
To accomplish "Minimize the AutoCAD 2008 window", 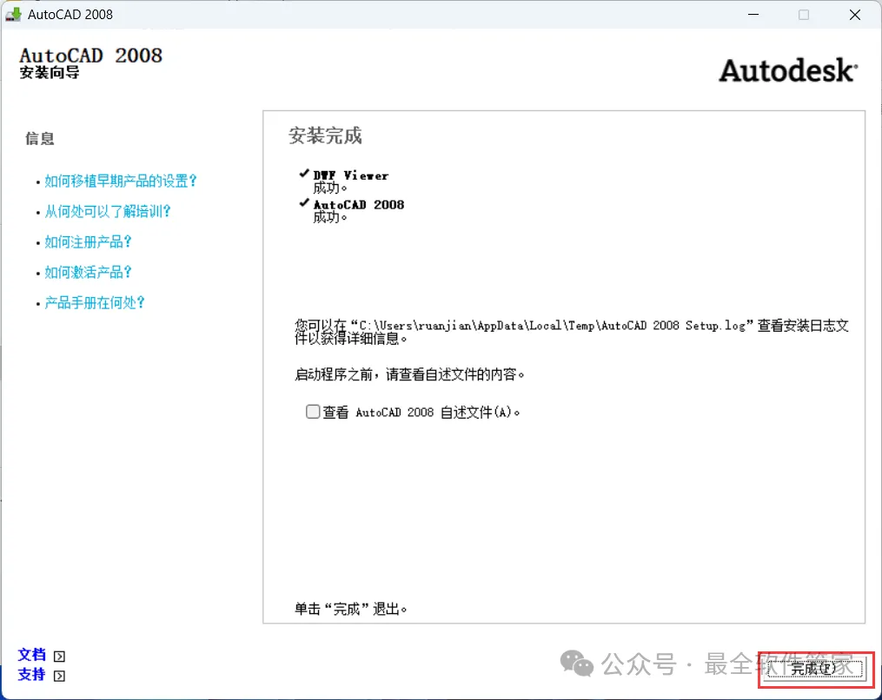I will click(x=753, y=15).
